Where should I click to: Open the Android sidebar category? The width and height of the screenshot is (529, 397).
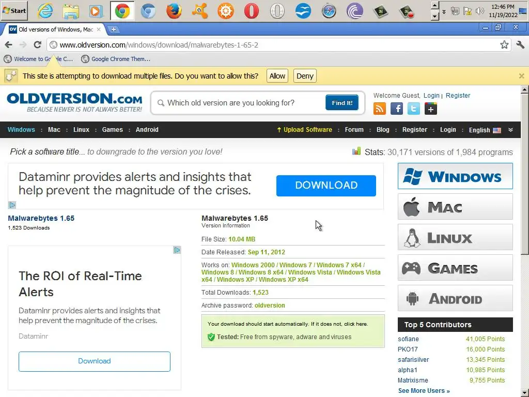(x=455, y=298)
